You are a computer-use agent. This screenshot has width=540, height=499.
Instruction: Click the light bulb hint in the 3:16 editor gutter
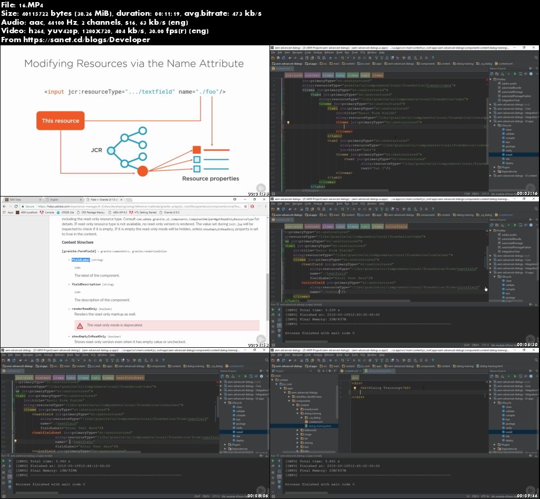pyautogui.click(x=288, y=122)
